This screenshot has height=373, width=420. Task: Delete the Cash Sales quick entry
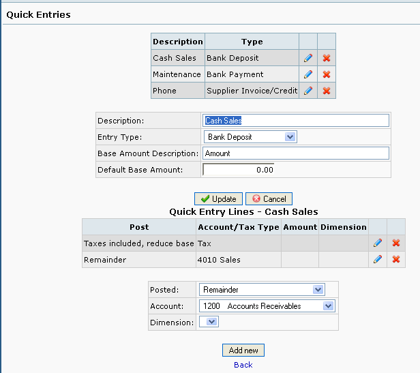(x=326, y=58)
